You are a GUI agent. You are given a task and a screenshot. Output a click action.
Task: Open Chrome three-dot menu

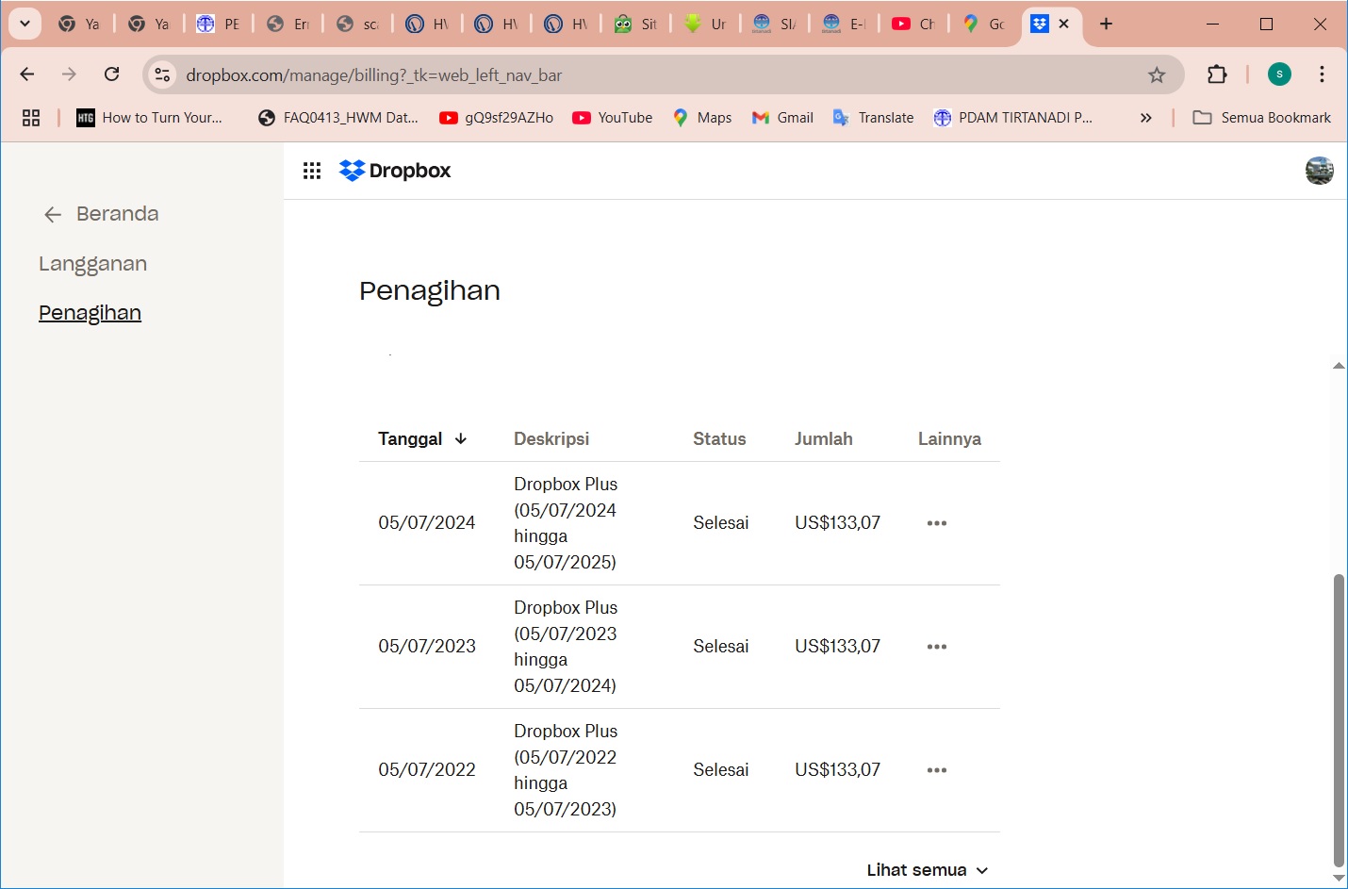[1323, 74]
